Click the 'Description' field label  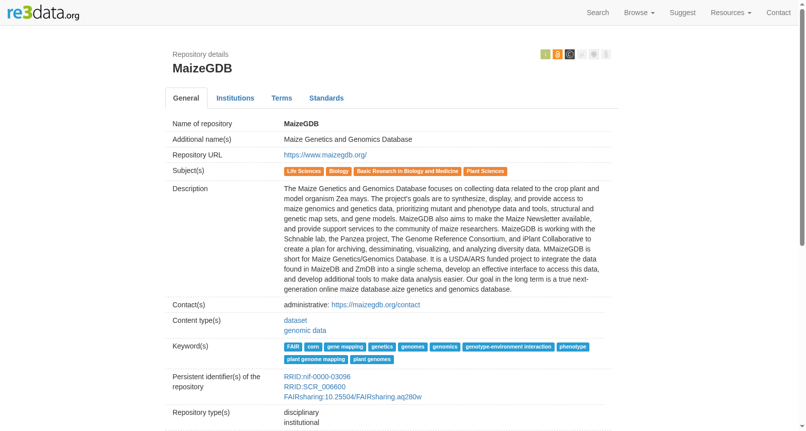tap(190, 189)
